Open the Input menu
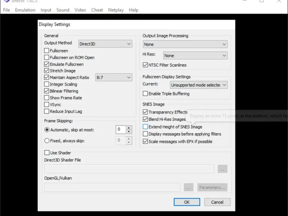Viewport: 288px width, 216px height. coord(46,10)
